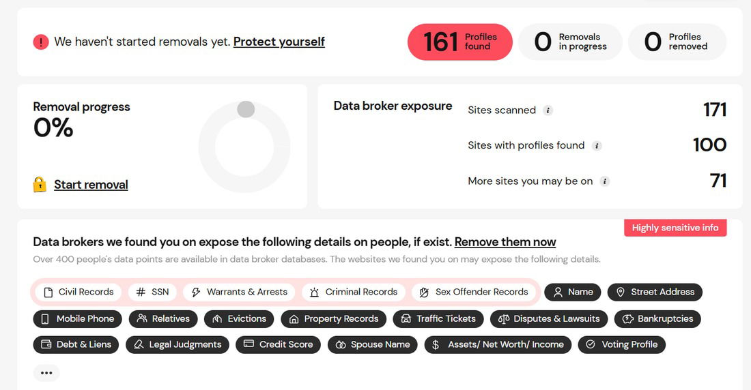This screenshot has width=751, height=390.
Task: Click info icon next to Sites with profiles found
Action: pyautogui.click(x=597, y=146)
